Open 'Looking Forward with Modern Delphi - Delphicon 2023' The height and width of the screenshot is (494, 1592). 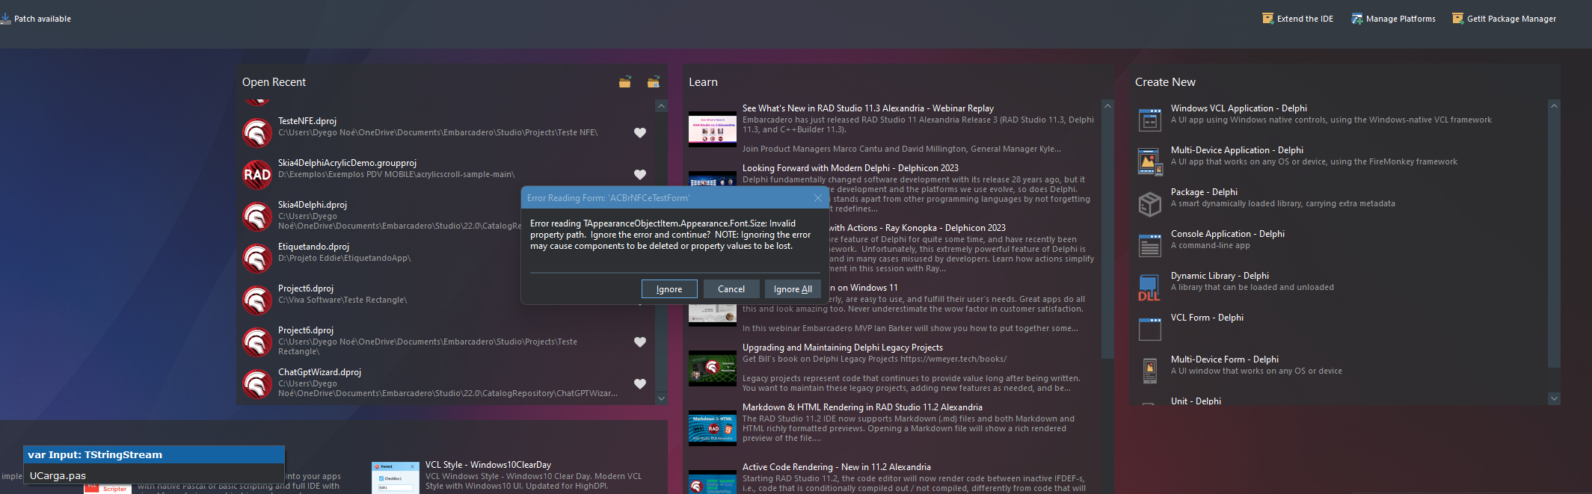click(850, 168)
